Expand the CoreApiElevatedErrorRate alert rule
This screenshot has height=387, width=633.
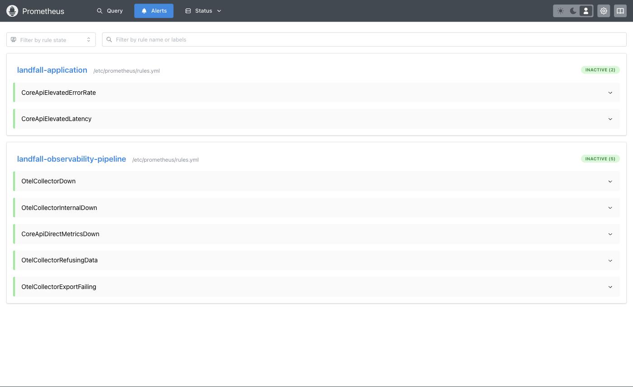point(316,93)
